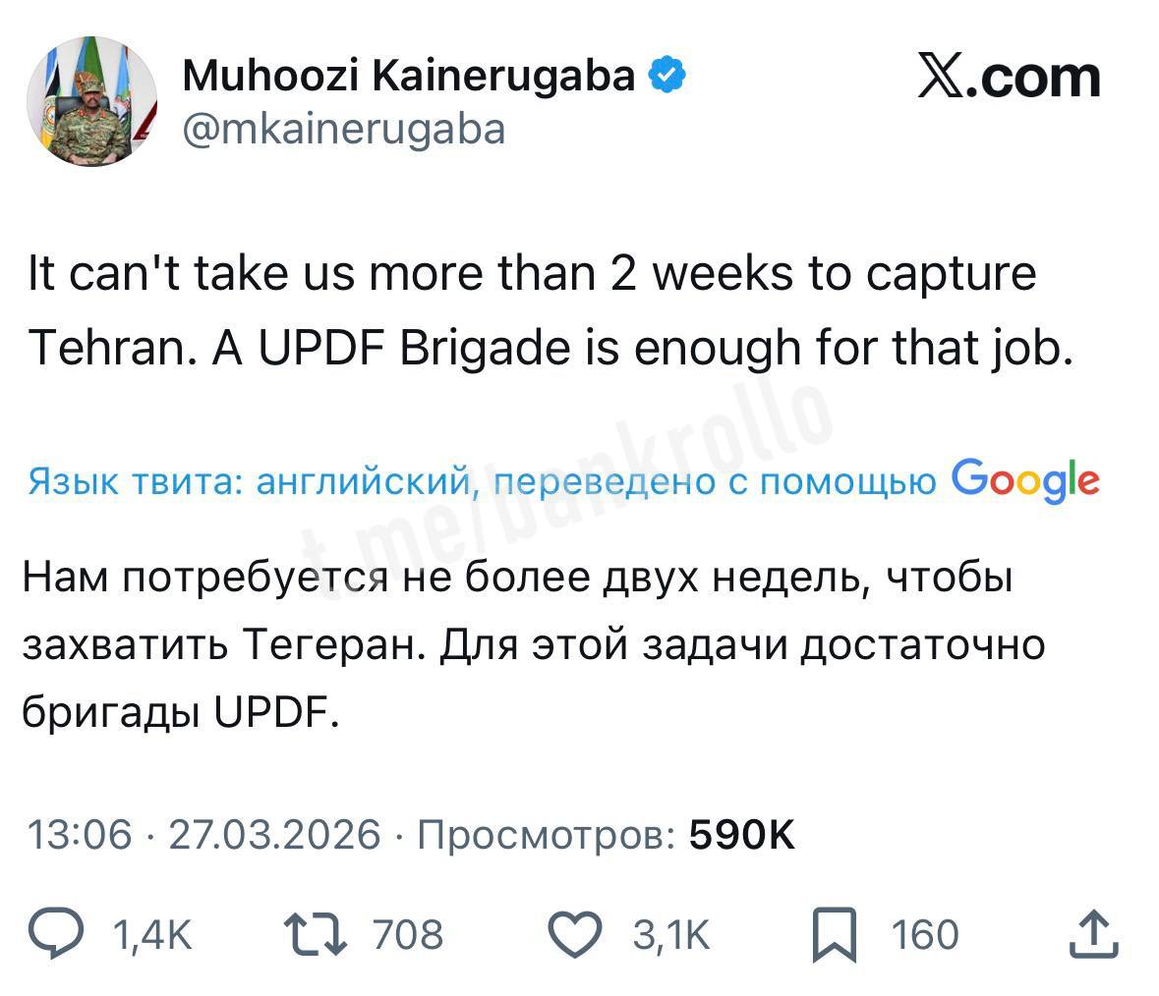This screenshot has width=1159, height=996.
Task: Click the 1,4K replies count
Action: click(152, 934)
